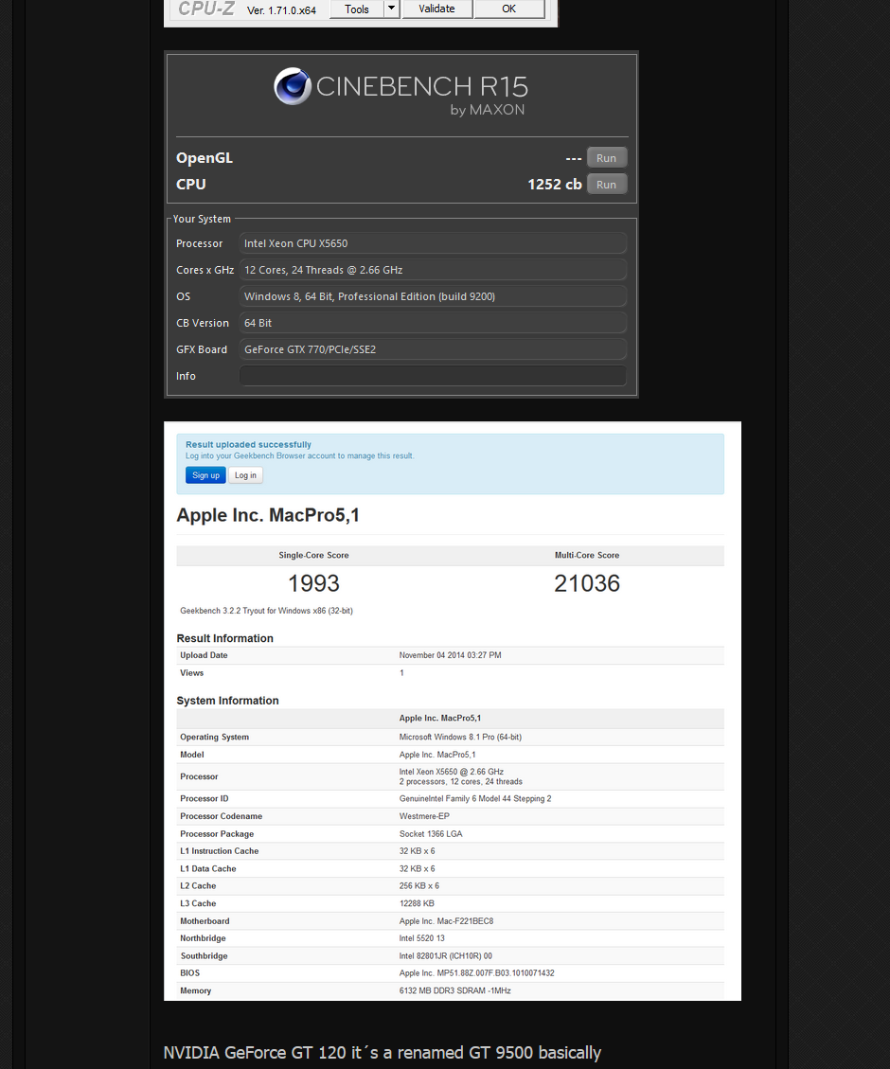
Task: Click the Geekbench Sign up button
Action: tap(205, 475)
